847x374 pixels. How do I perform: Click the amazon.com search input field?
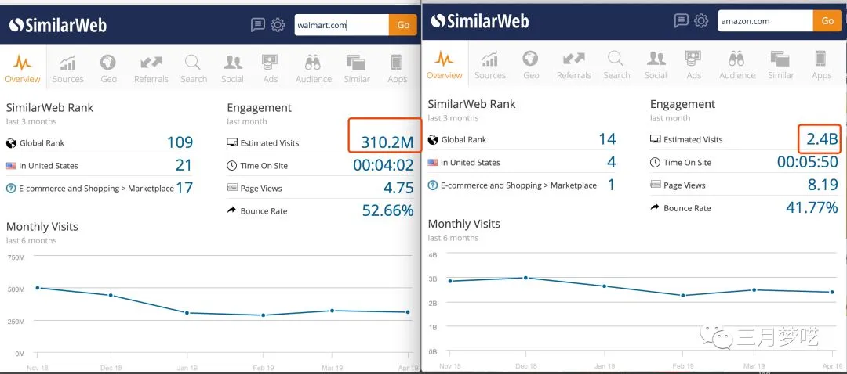(765, 21)
